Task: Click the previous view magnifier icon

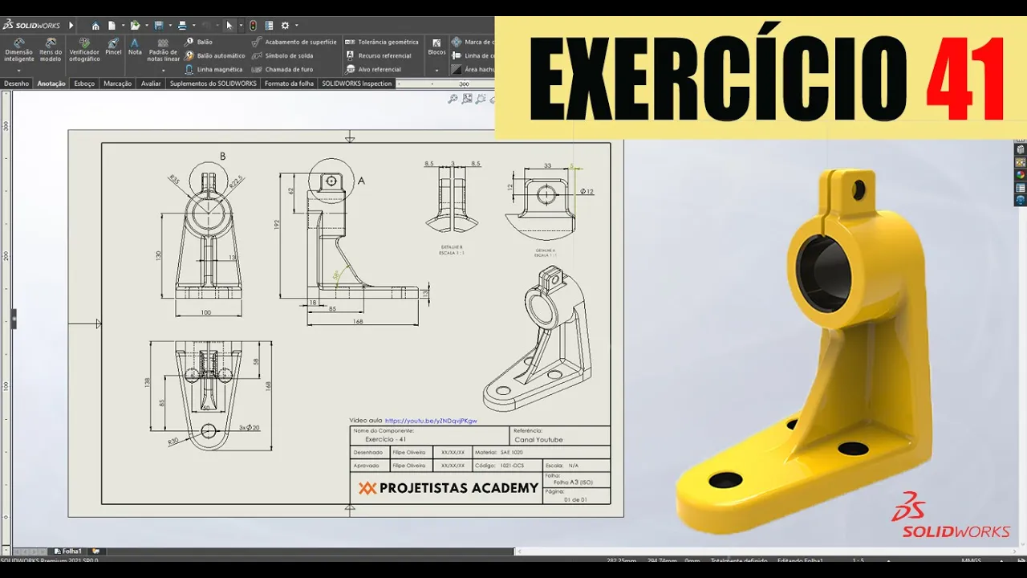Action: [x=481, y=100]
